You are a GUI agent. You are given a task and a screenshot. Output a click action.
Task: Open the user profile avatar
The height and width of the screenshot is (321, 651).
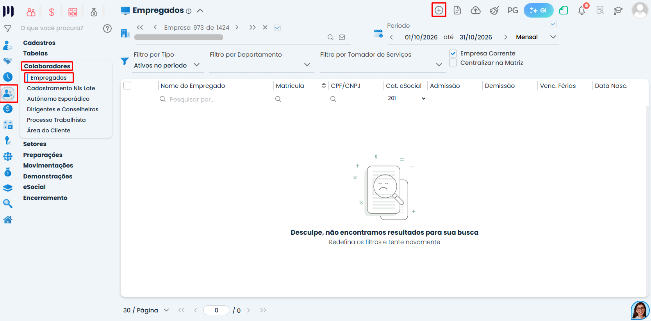point(640,10)
